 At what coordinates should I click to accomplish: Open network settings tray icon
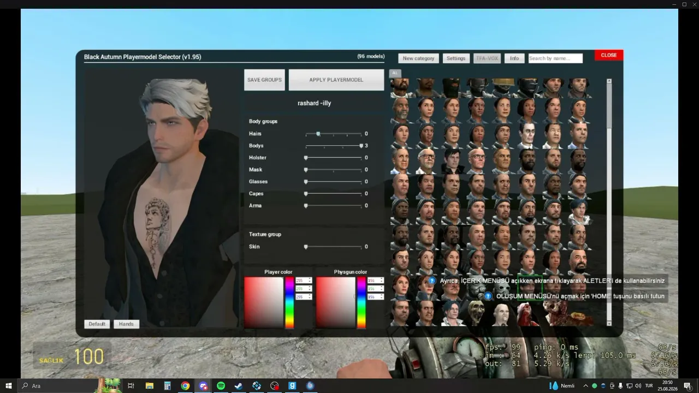pyautogui.click(x=630, y=386)
